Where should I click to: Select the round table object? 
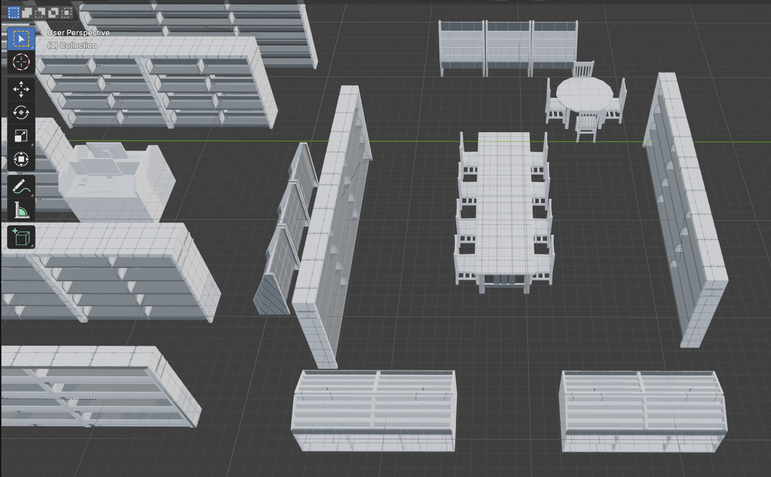pyautogui.click(x=585, y=94)
